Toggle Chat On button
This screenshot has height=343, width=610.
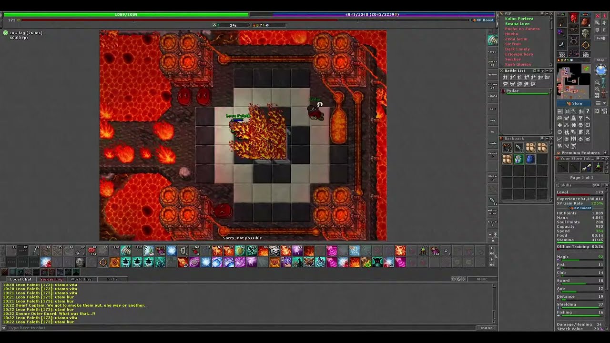point(487,328)
